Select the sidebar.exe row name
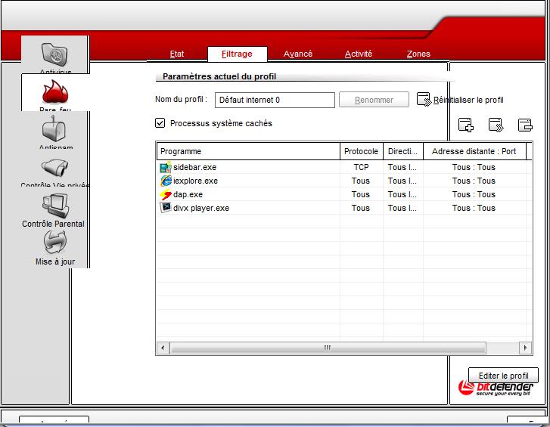This screenshot has height=427, width=550. (x=194, y=168)
